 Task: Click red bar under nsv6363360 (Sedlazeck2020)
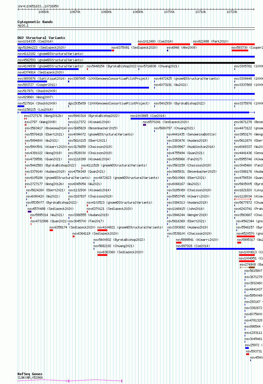coord(102,255)
